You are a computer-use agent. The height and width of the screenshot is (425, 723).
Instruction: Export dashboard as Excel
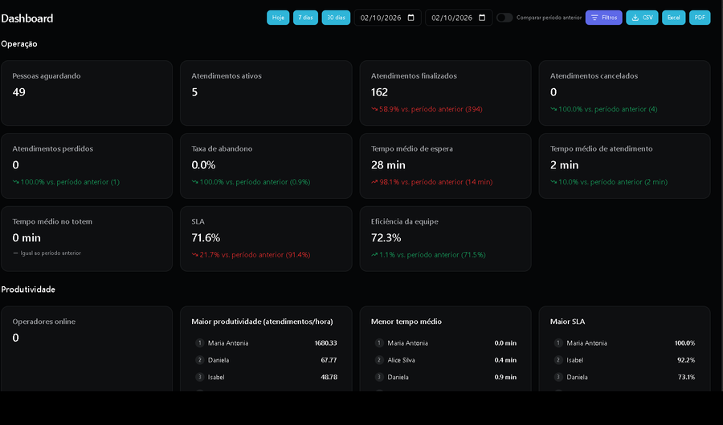(674, 18)
